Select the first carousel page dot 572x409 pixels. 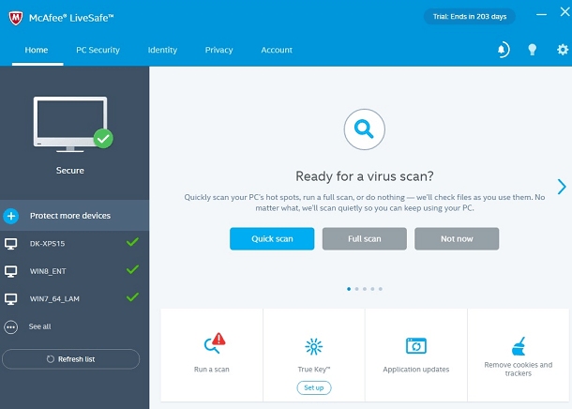(349, 289)
